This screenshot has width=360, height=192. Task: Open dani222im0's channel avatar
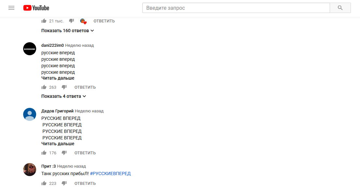30,49
